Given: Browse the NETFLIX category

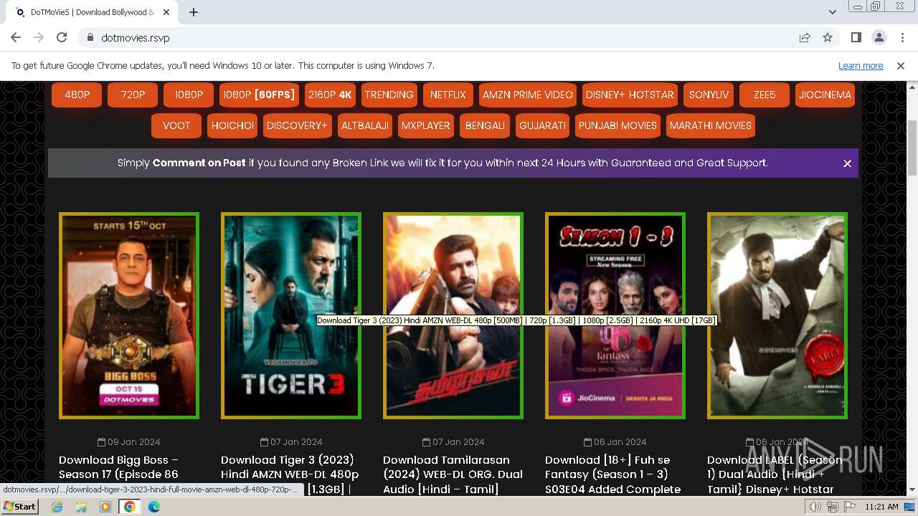Looking at the screenshot, I should click(448, 95).
